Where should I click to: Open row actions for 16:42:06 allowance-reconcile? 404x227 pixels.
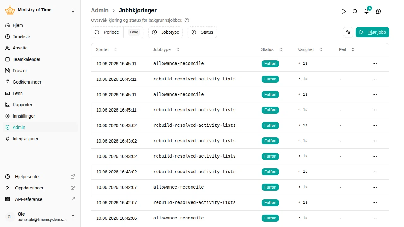(x=375, y=218)
